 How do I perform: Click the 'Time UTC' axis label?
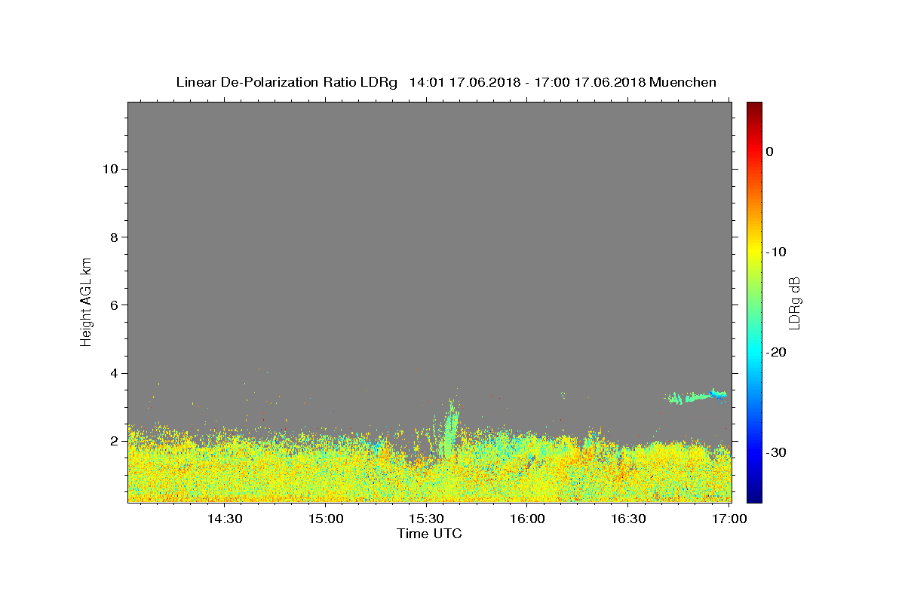(x=429, y=534)
